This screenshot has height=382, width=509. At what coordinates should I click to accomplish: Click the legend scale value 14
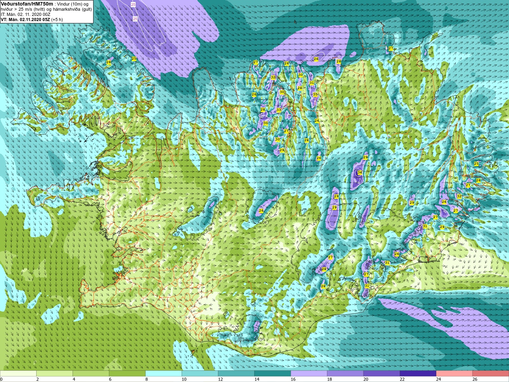(256, 379)
